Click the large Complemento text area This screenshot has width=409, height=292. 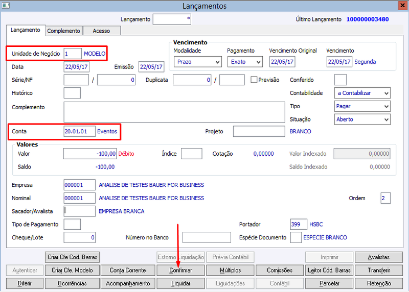coord(174,112)
